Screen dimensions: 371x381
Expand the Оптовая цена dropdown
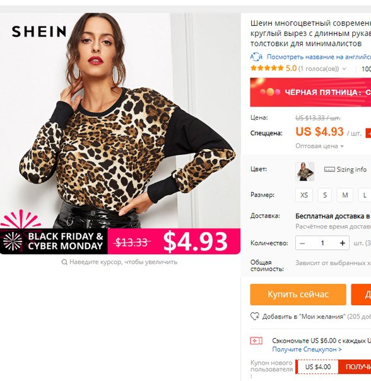[319, 146]
